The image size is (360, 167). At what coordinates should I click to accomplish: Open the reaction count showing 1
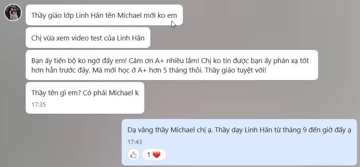pos(154,155)
